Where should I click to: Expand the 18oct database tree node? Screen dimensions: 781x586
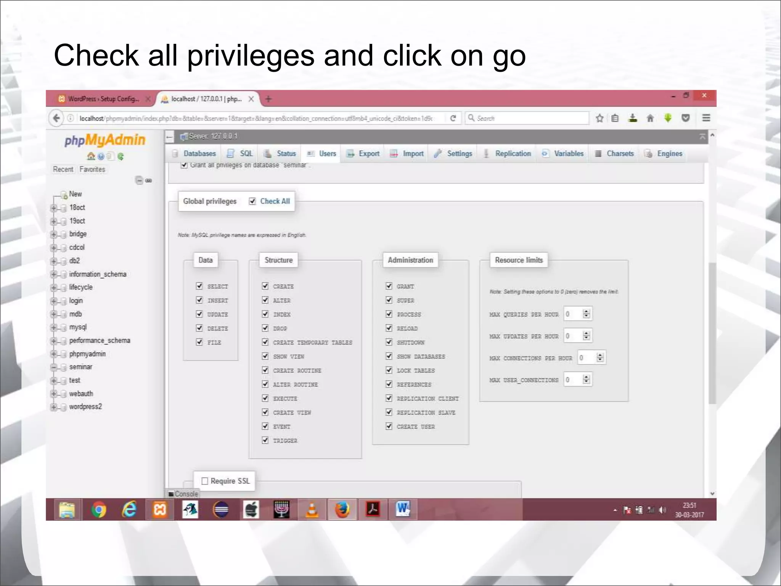54,208
